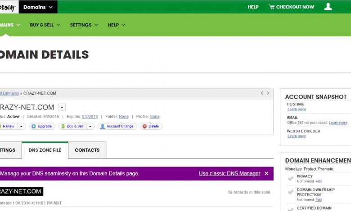
Task: Click the Status Active text
Action: pos(9,117)
